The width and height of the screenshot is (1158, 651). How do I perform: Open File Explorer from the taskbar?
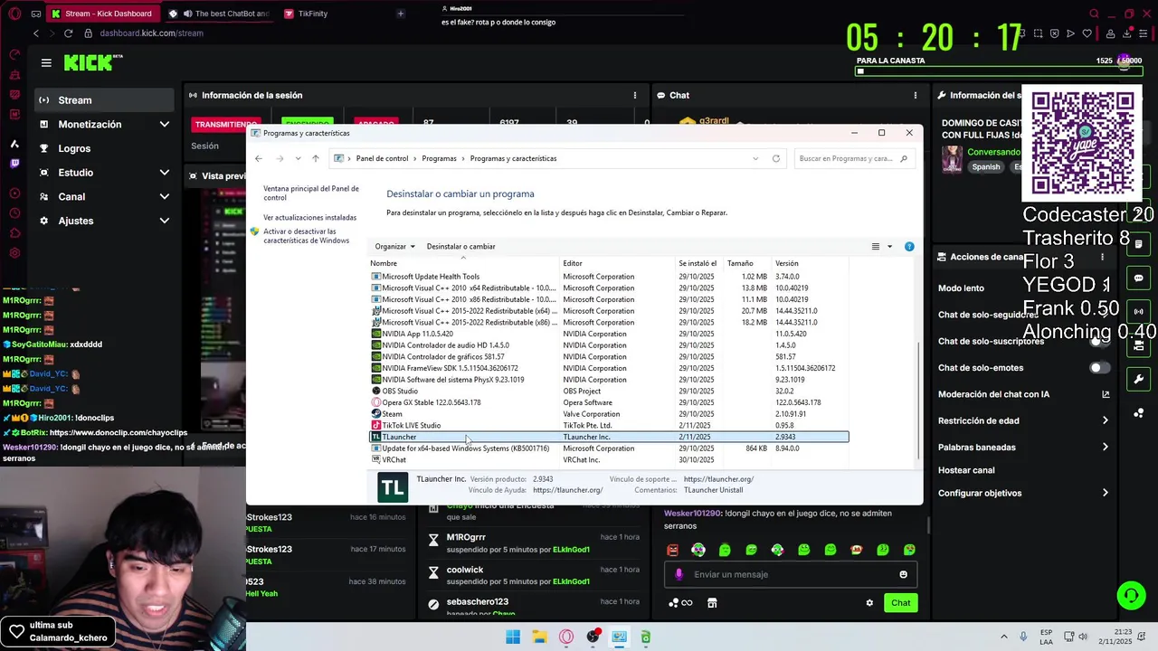(539, 637)
